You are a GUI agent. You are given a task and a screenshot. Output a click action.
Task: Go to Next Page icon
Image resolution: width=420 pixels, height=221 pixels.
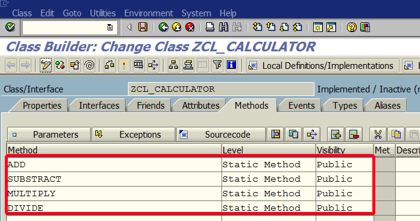pos(284,27)
